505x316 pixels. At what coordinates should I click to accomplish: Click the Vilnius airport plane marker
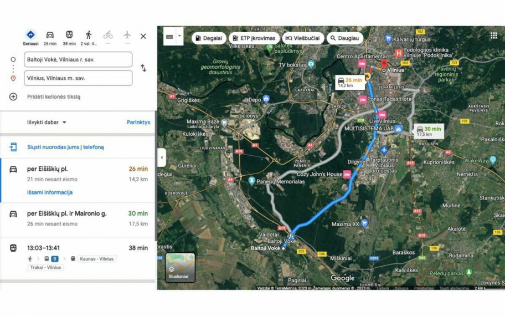click(x=384, y=150)
